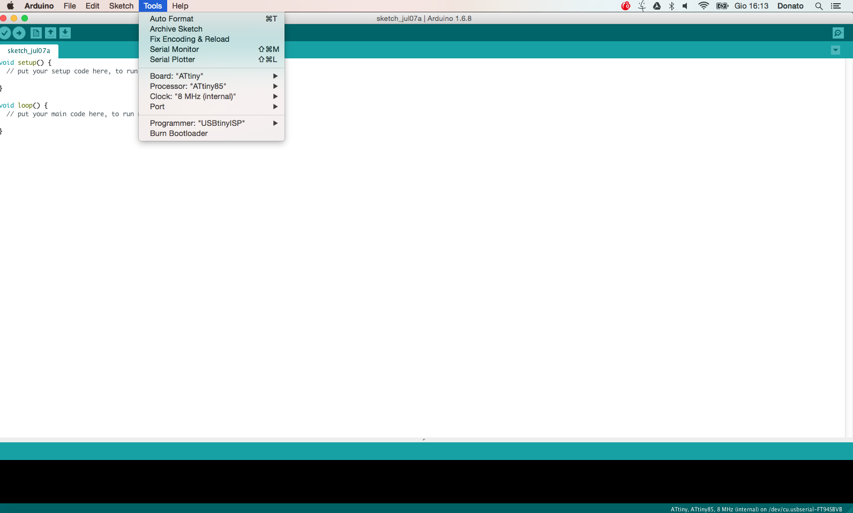Open the Help menu
Viewport: 853px width, 513px height.
(x=180, y=6)
